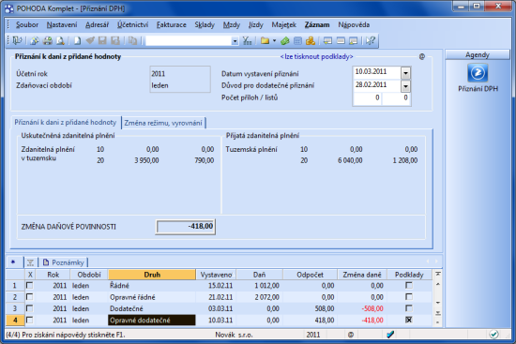
Task: Click the 2 072,00 Daň cell
Action: (259, 297)
